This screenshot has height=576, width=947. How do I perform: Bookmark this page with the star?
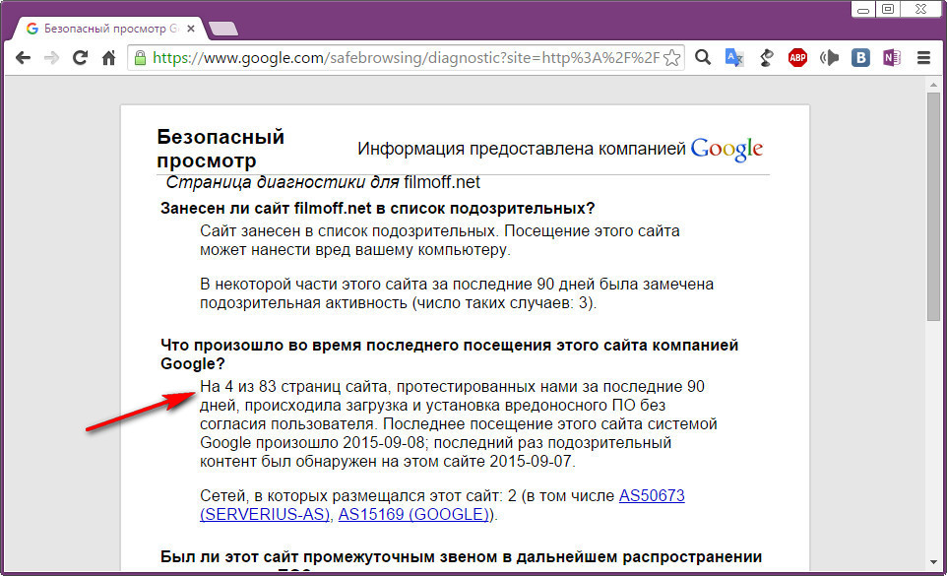point(671,58)
